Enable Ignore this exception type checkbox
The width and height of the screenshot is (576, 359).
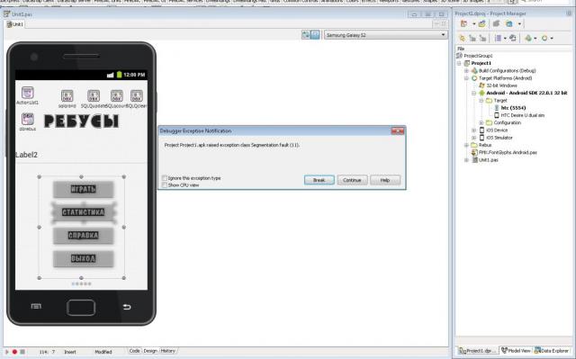[164, 178]
